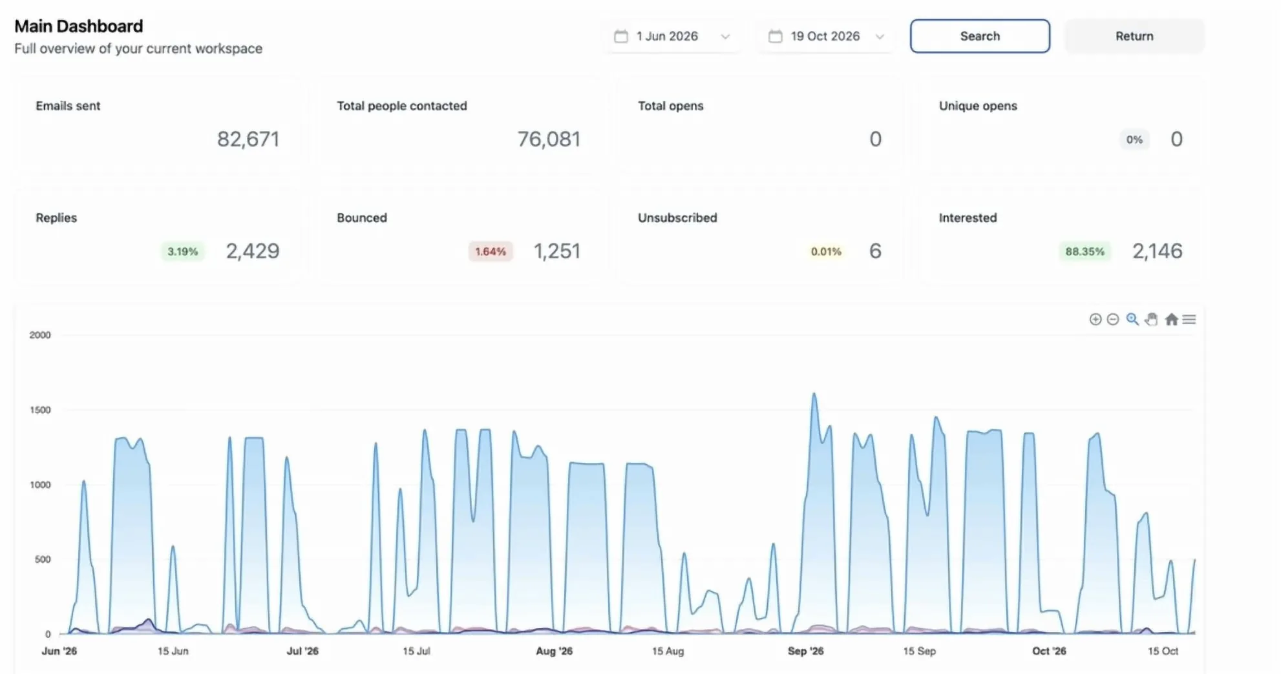Activate the chart panning hand tool

pos(1151,319)
